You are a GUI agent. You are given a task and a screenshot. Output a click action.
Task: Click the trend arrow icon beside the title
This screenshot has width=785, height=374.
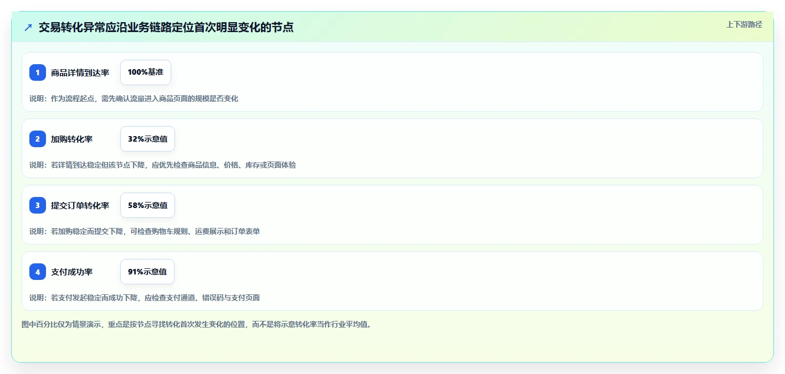click(x=28, y=27)
